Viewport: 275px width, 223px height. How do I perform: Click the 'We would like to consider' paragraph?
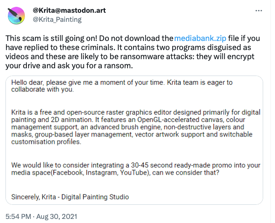[136, 169]
